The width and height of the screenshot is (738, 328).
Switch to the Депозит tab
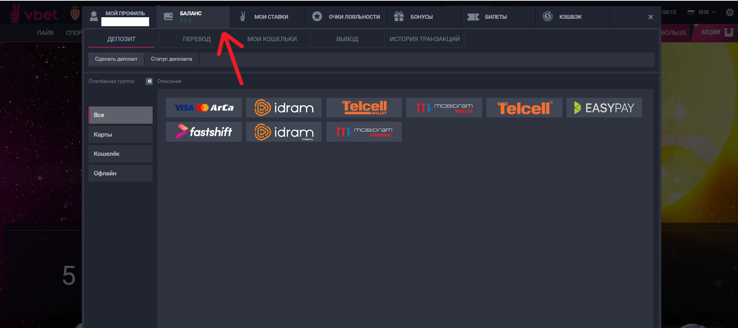[122, 39]
